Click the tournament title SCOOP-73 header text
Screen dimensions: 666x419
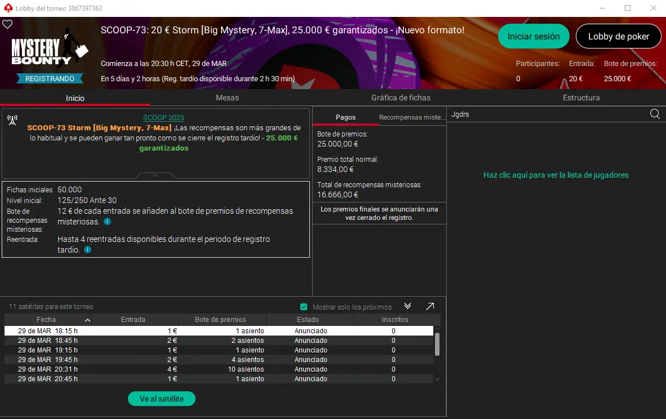282,30
